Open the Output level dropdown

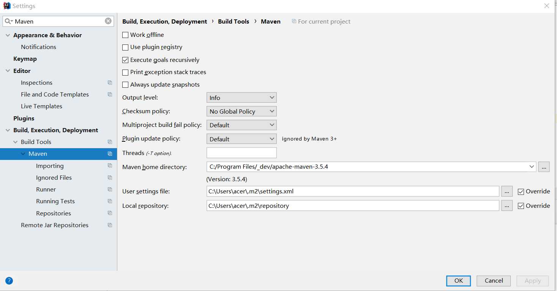tap(241, 98)
